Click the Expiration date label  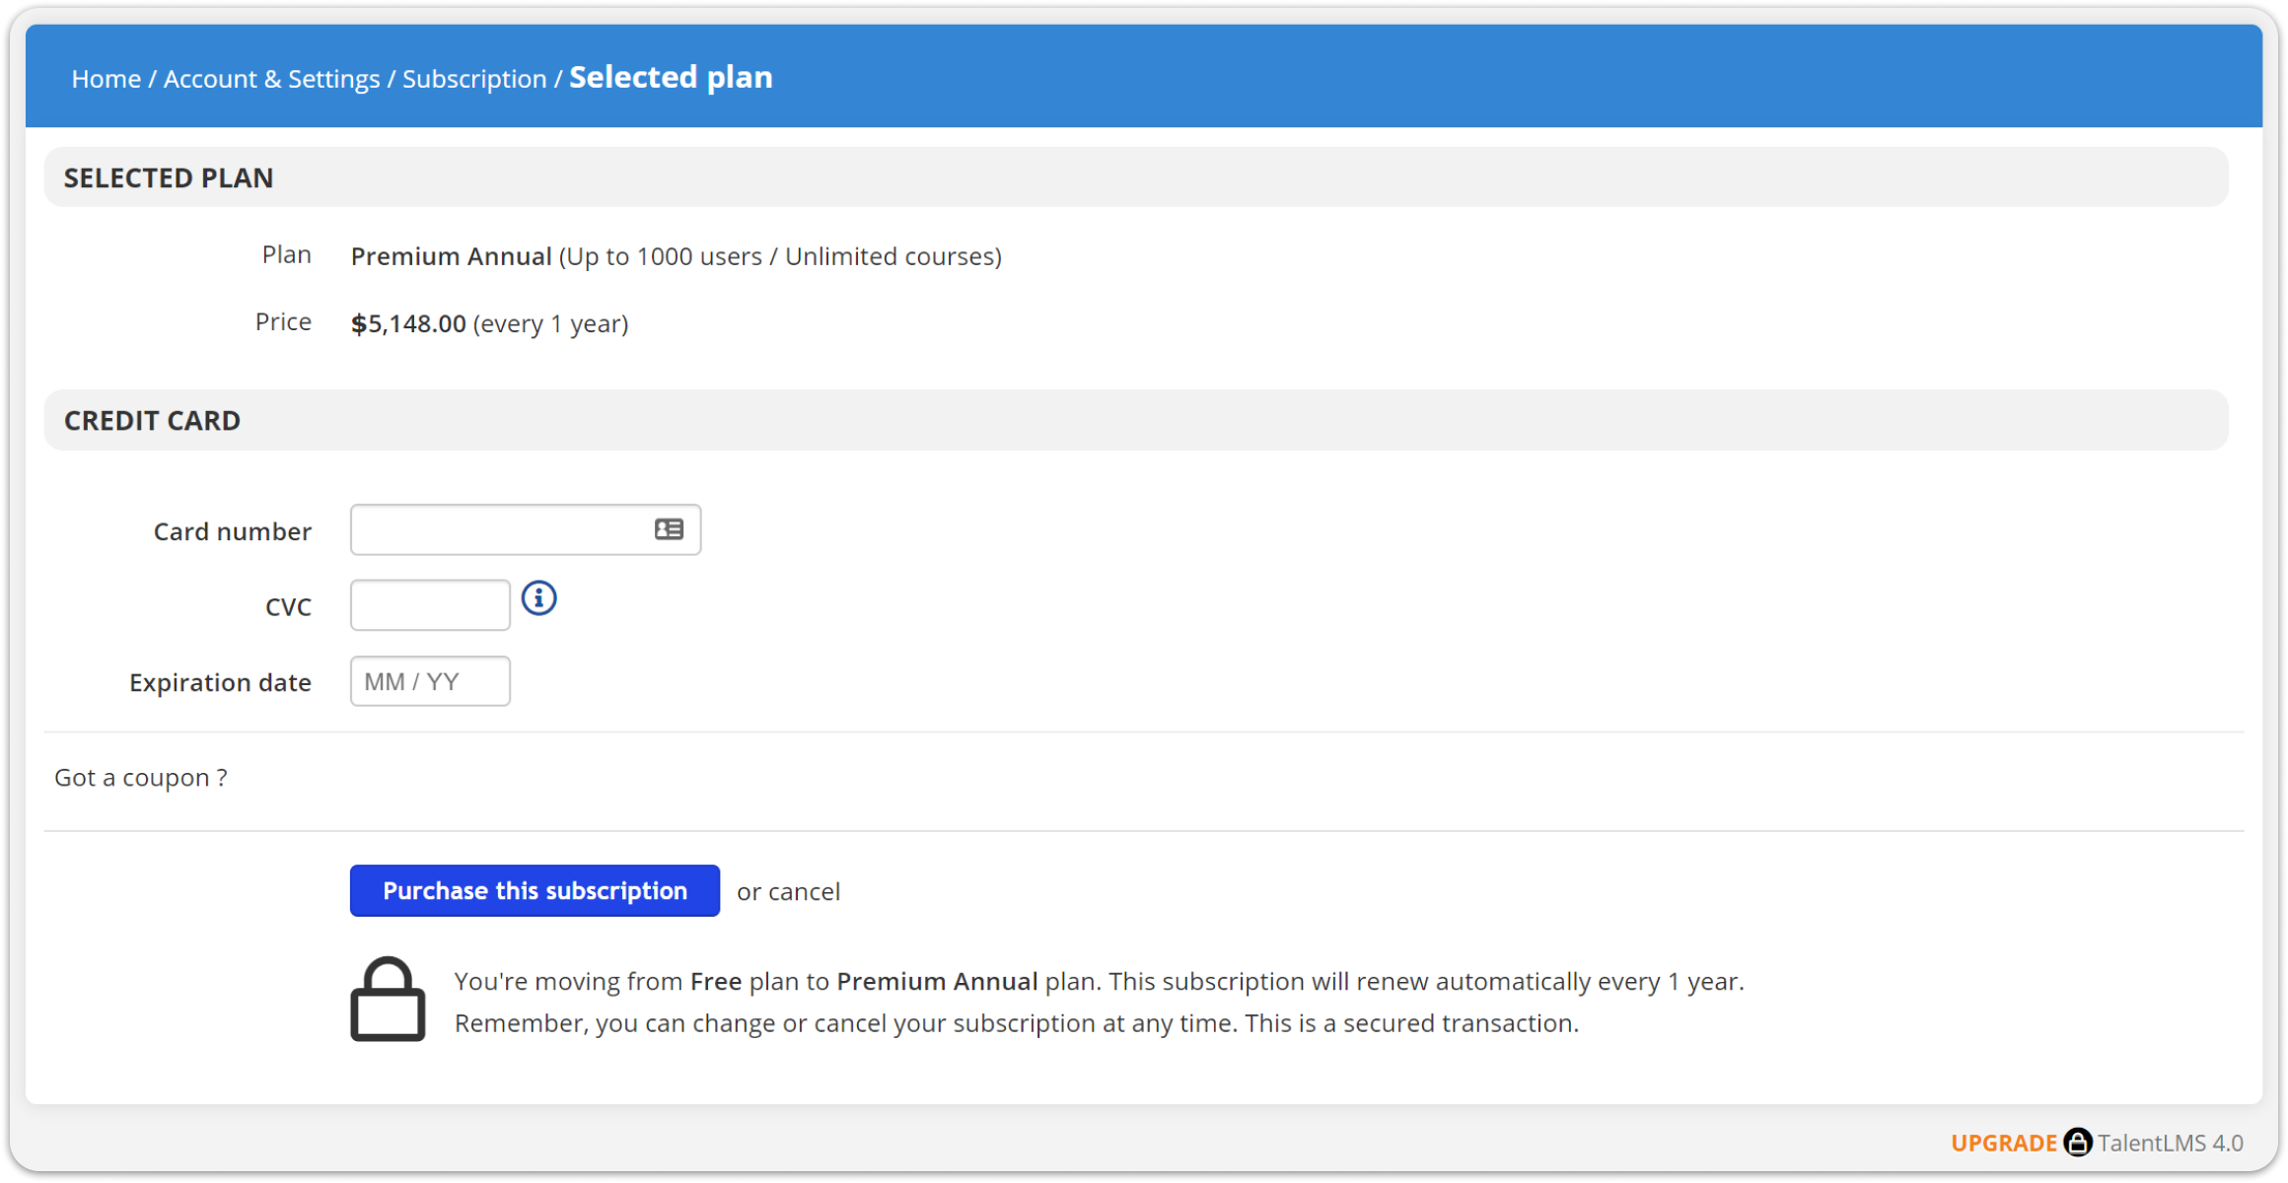coord(220,682)
